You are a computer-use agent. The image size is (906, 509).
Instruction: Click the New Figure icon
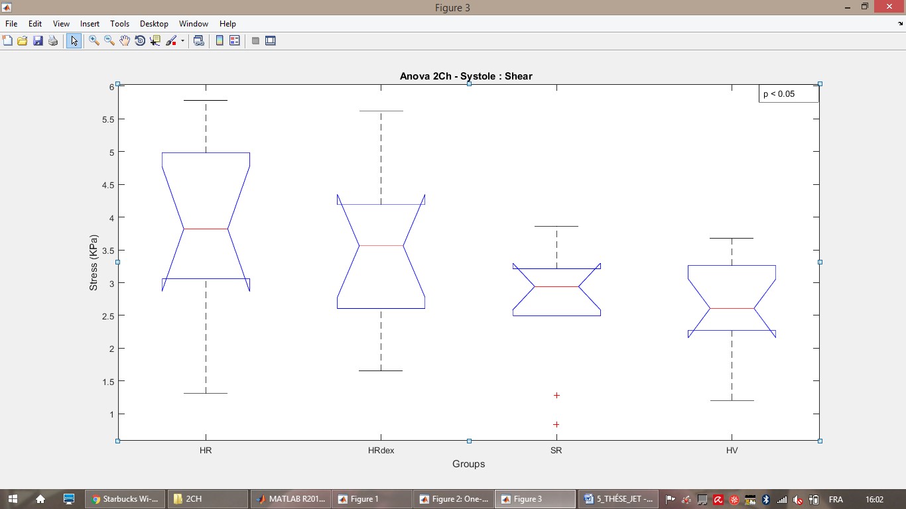tap(7, 41)
